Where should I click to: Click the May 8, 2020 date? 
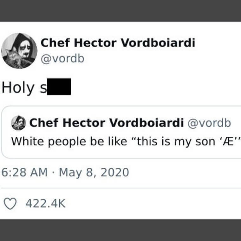(94, 173)
